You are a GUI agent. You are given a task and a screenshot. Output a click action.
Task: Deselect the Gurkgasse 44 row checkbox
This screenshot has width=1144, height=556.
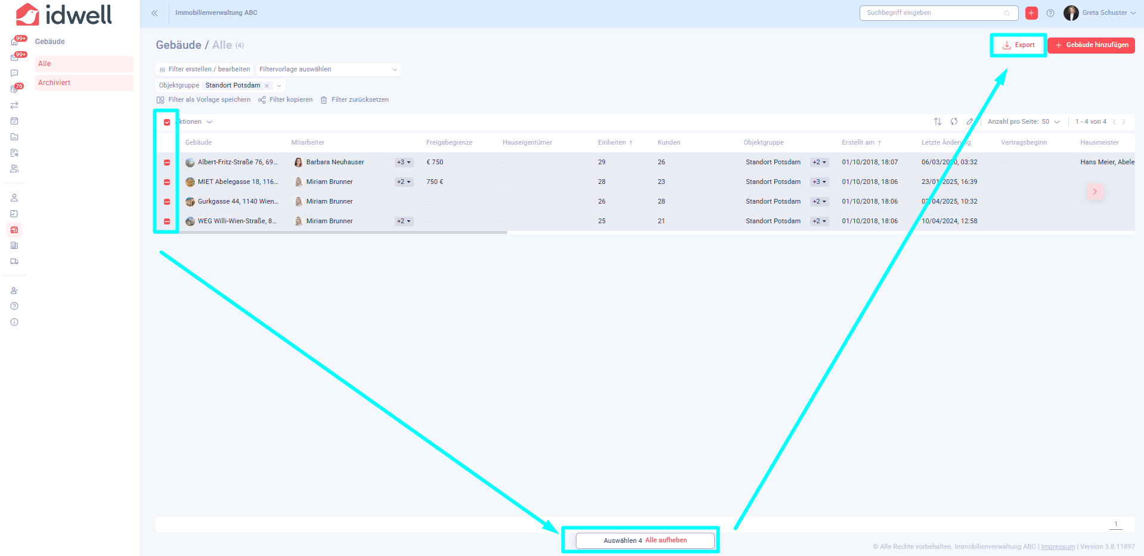coord(167,202)
